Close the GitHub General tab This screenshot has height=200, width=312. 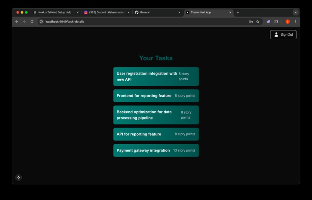pyautogui.click(x=179, y=12)
